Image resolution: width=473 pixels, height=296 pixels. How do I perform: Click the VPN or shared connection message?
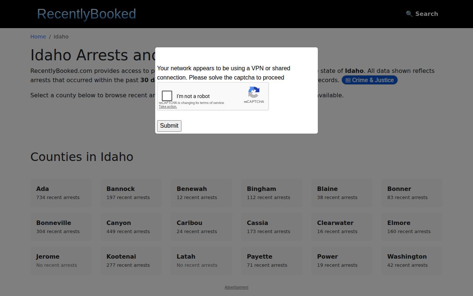[x=224, y=73]
